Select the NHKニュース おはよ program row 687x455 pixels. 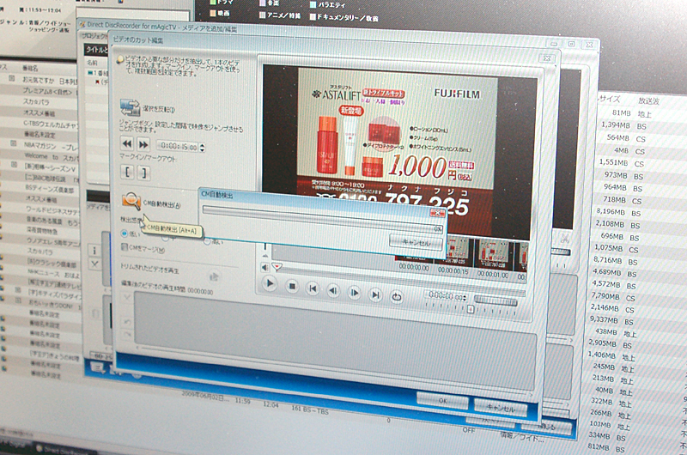point(54,275)
